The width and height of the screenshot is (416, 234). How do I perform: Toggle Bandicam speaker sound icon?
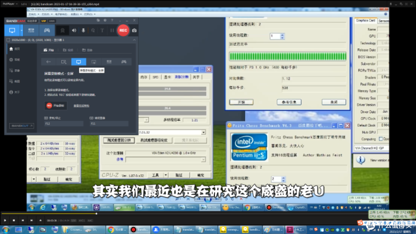74,30
